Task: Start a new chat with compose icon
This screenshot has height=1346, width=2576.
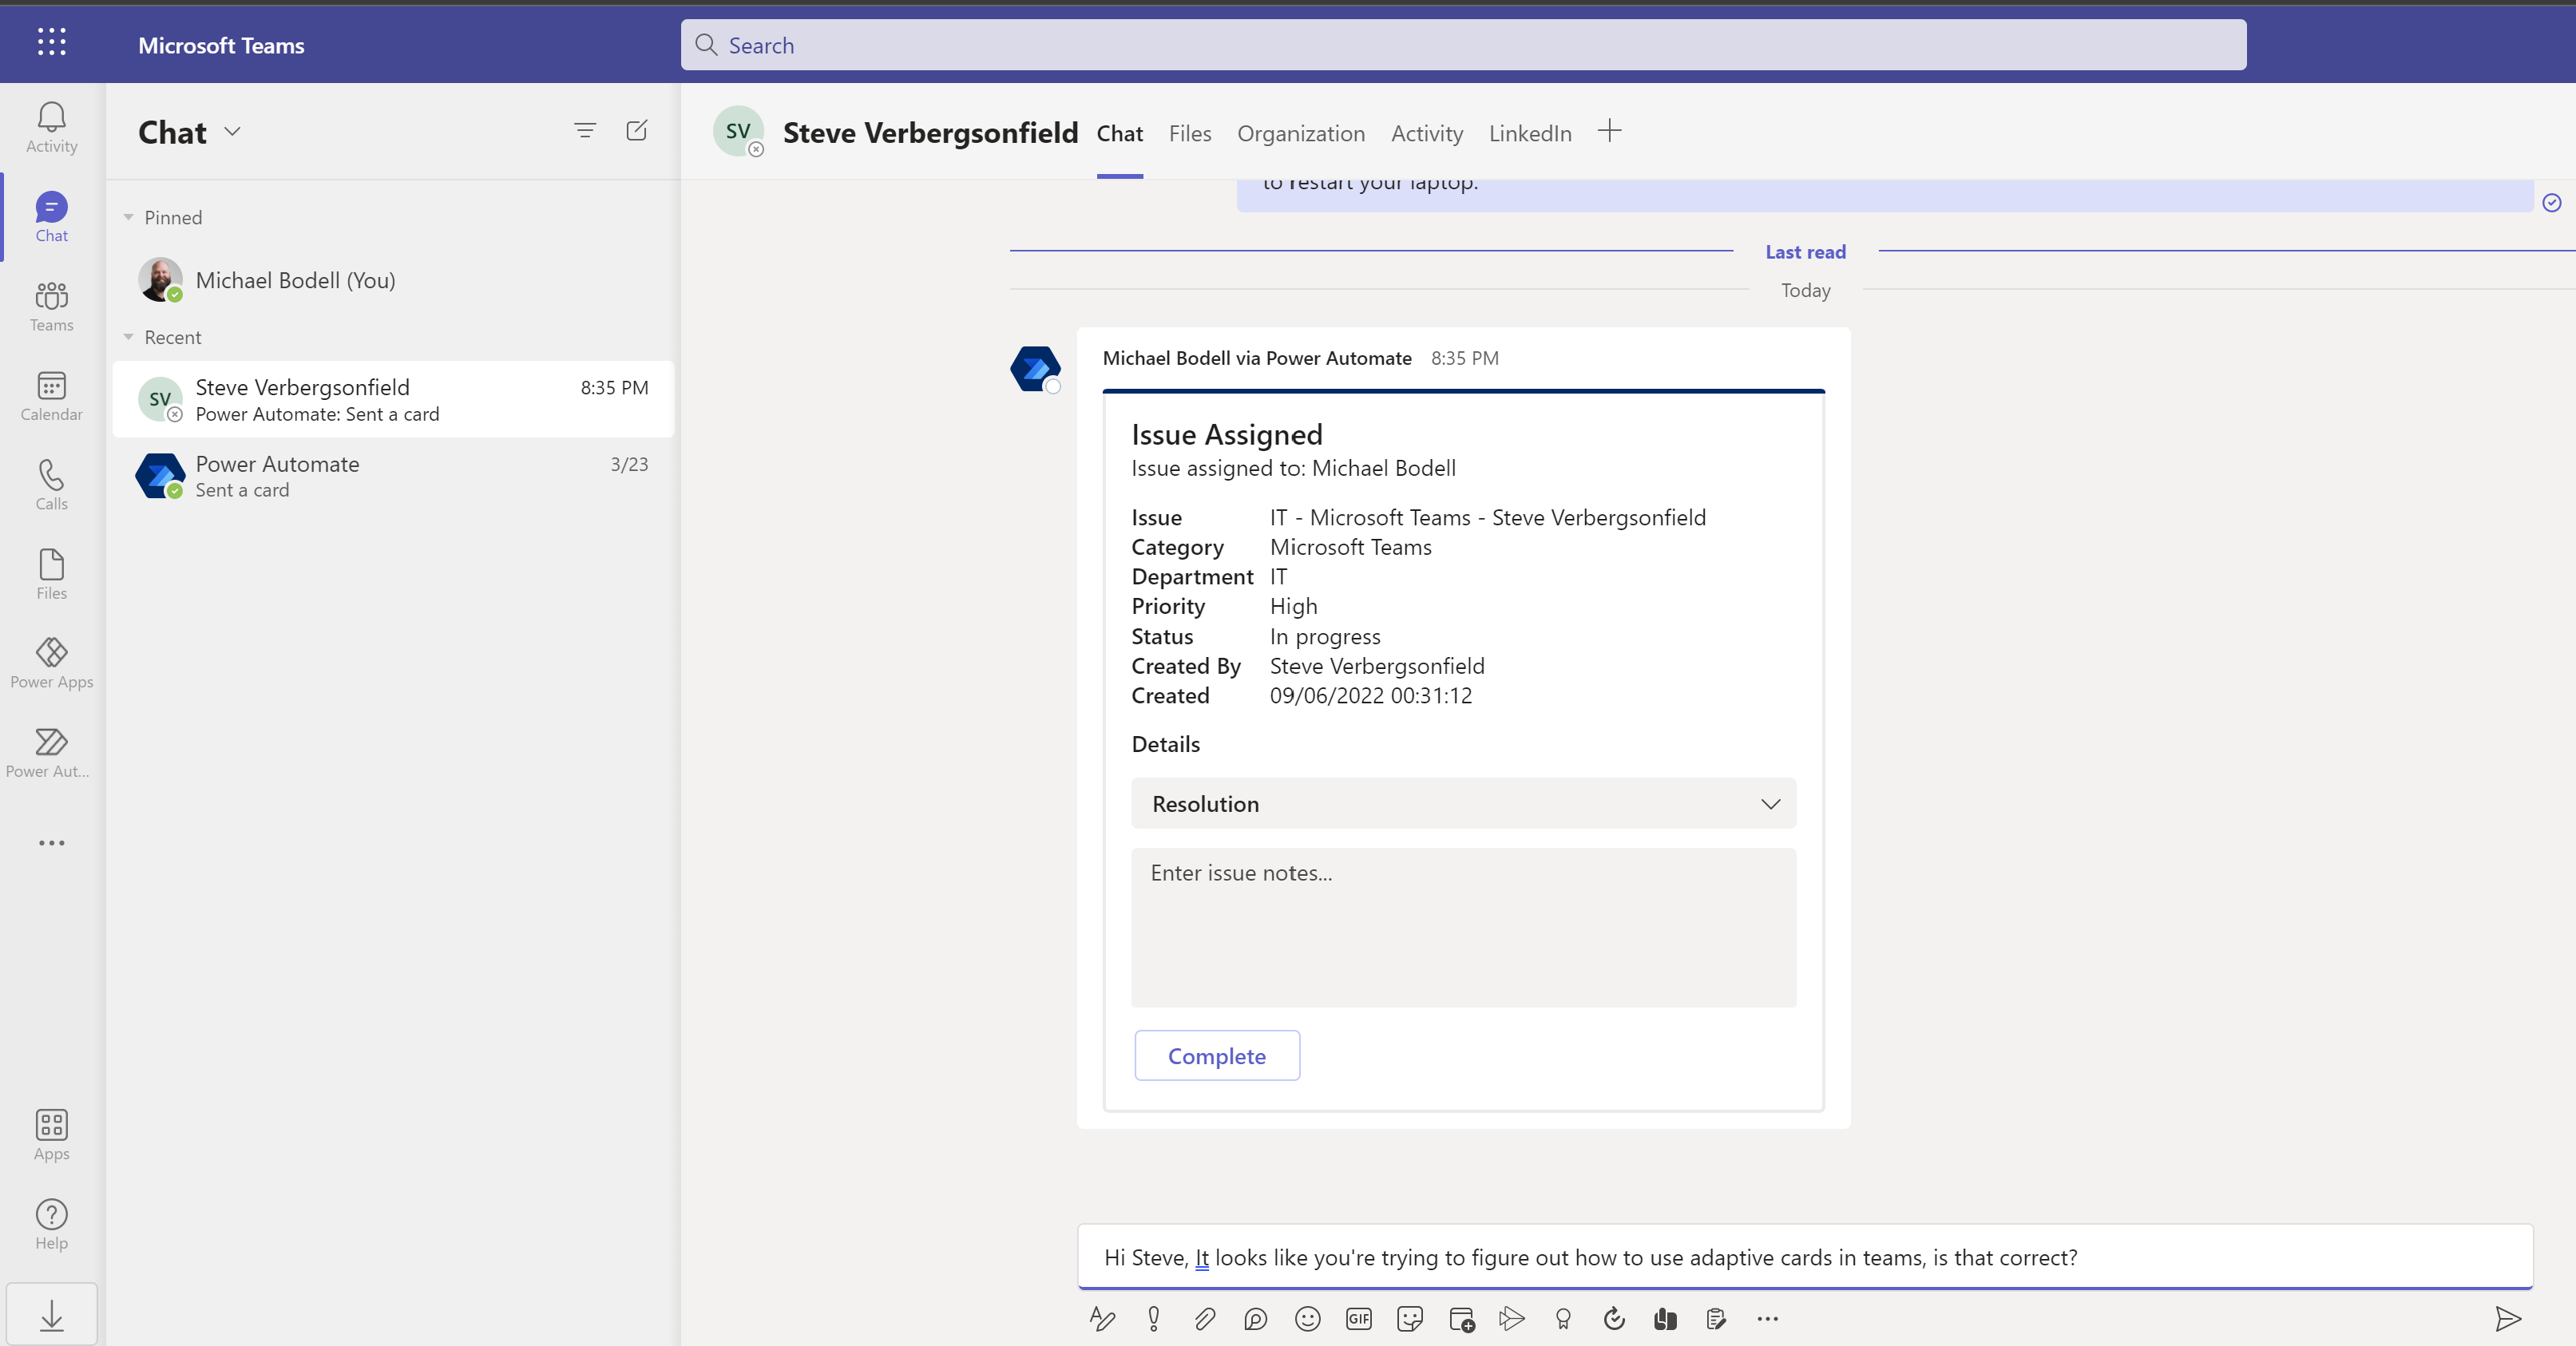Action: point(637,131)
